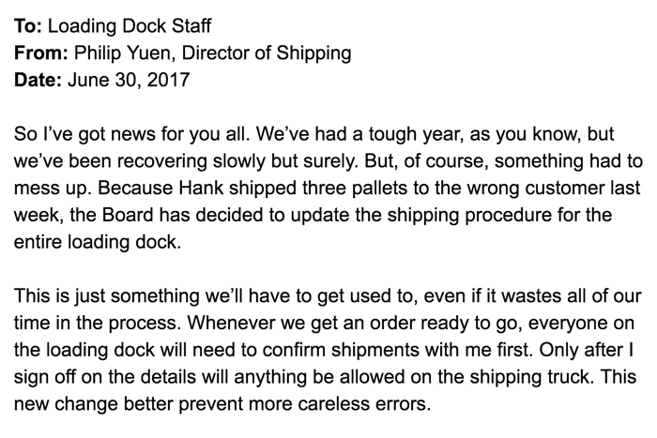Click the words "careless errors"

380,399
